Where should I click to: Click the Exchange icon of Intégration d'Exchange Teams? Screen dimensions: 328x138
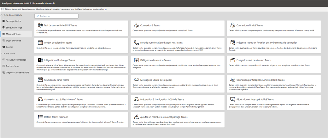(x=40, y=60)
